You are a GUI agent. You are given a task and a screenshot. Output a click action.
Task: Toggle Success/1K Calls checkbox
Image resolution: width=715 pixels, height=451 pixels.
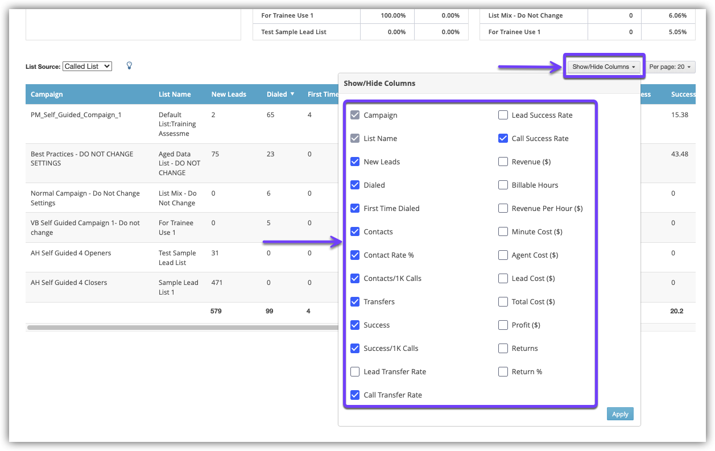[x=355, y=348]
